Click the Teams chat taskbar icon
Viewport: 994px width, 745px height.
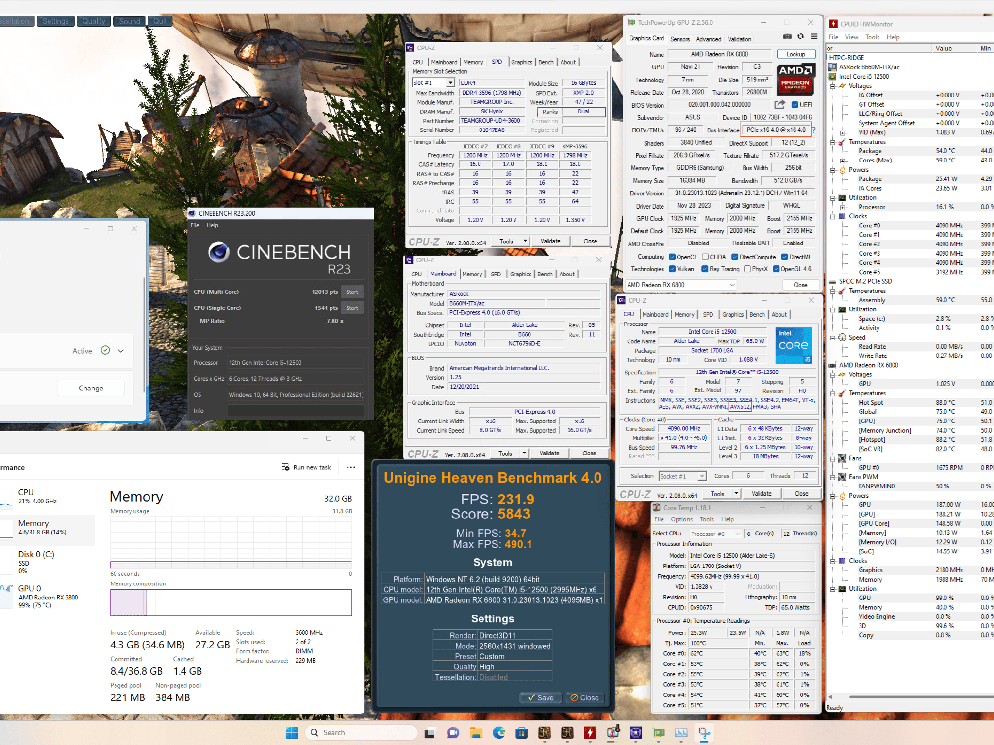point(453,732)
